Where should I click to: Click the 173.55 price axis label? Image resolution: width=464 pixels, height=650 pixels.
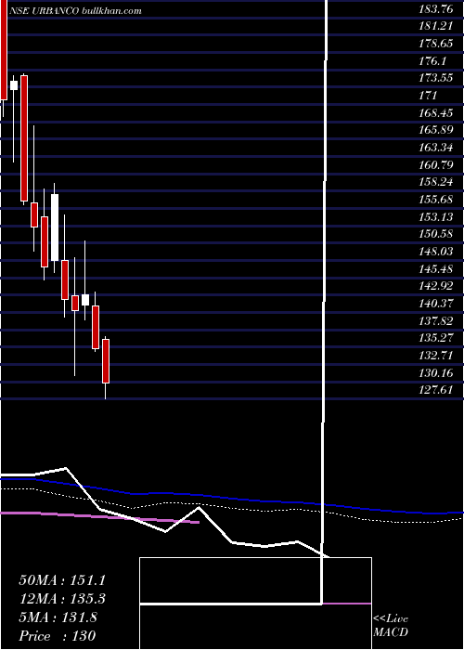click(435, 78)
